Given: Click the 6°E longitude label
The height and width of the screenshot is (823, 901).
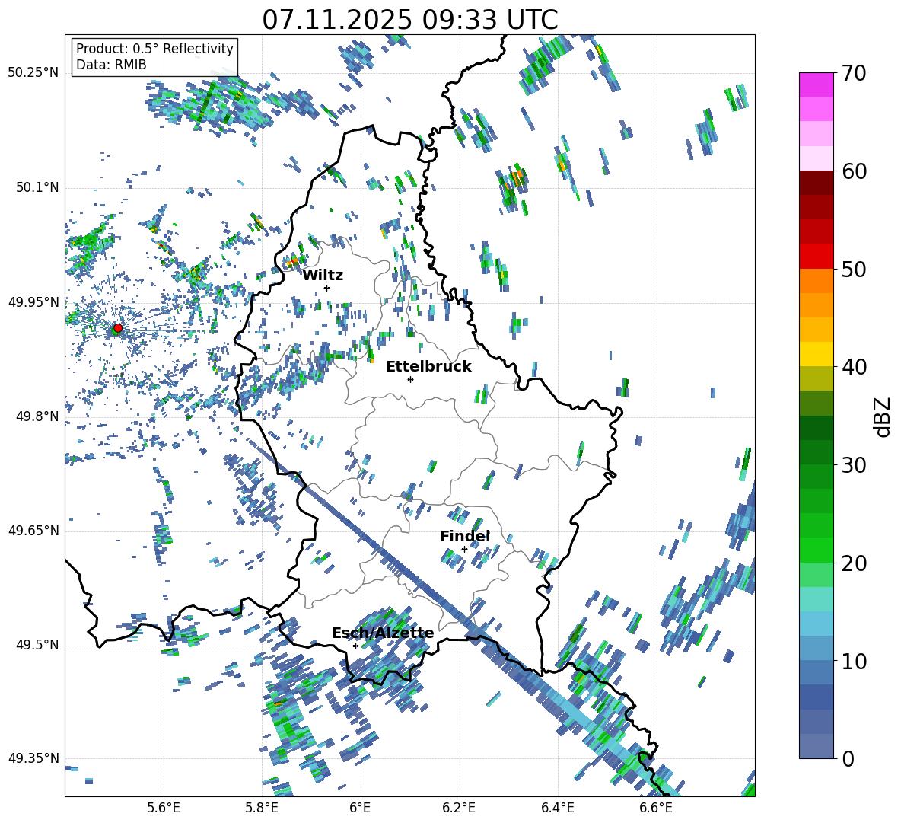Looking at the screenshot, I should pyautogui.click(x=360, y=808).
